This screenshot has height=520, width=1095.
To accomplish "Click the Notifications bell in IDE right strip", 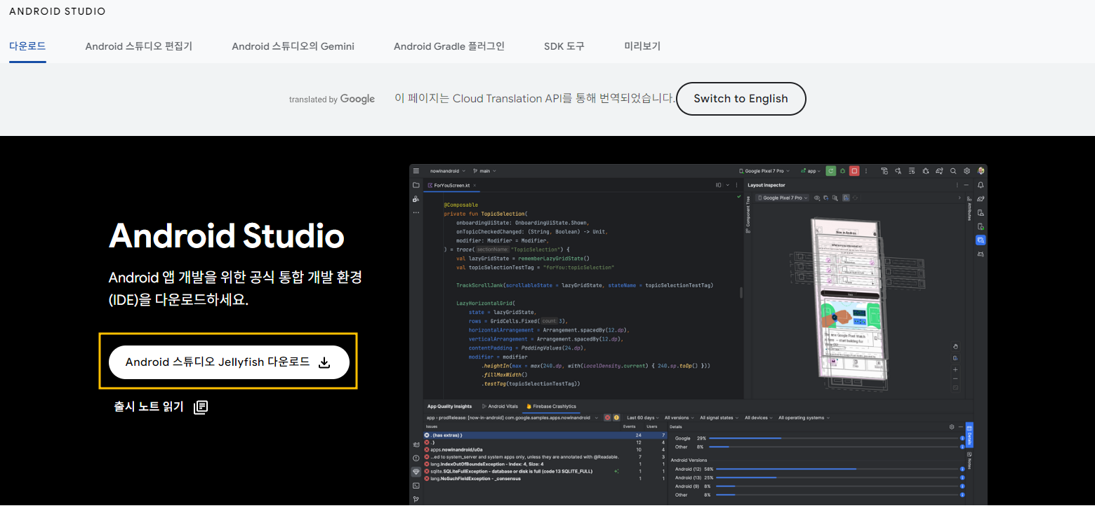I will point(981,185).
